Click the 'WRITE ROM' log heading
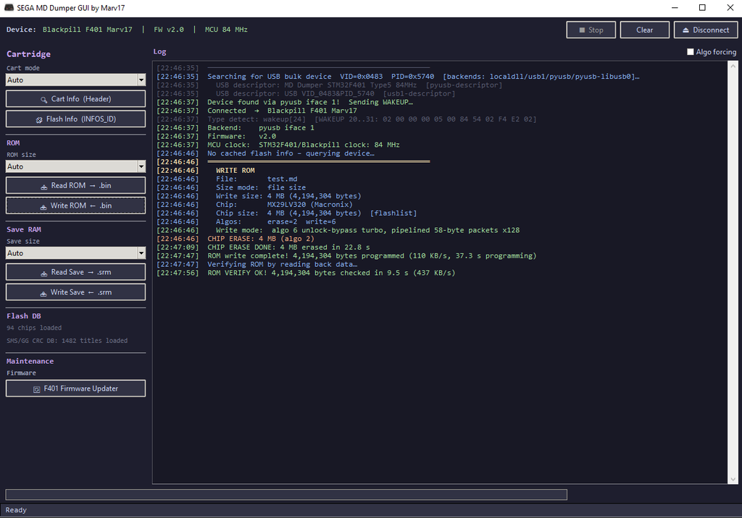Image resolution: width=742 pixels, height=518 pixels. point(235,171)
